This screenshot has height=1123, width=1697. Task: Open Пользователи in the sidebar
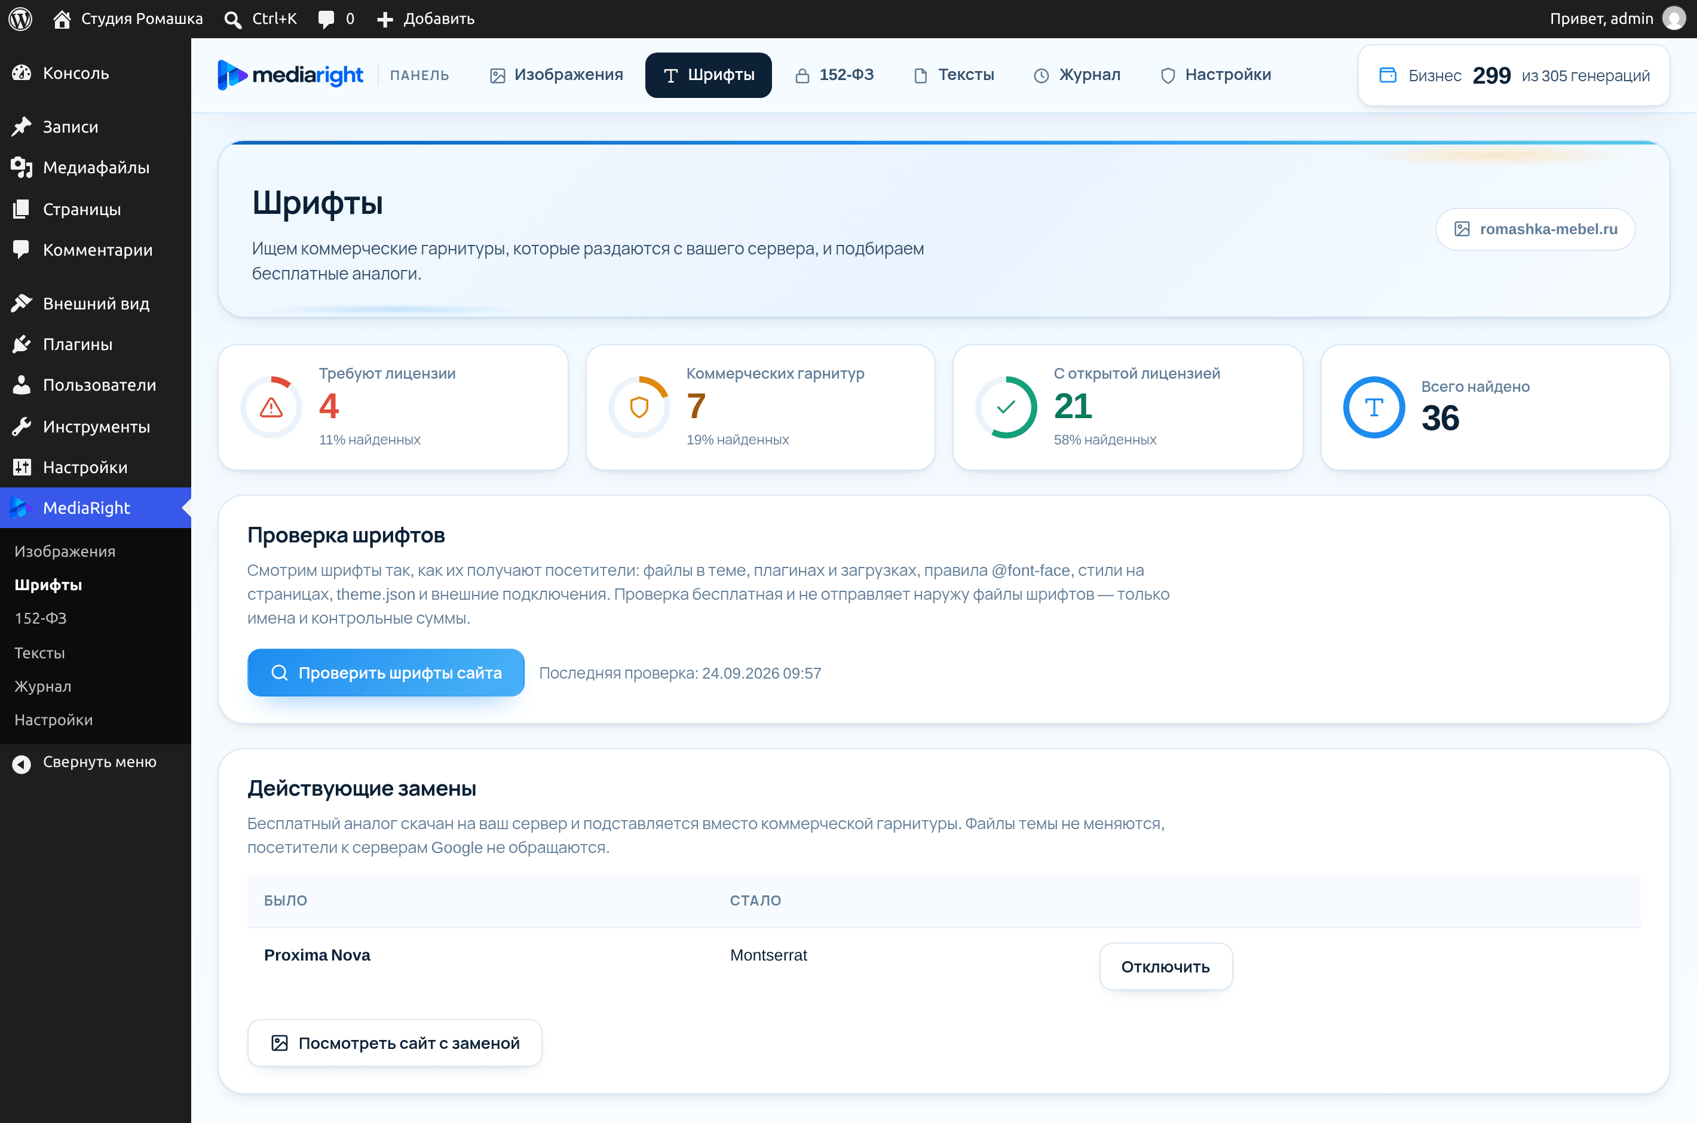[96, 385]
